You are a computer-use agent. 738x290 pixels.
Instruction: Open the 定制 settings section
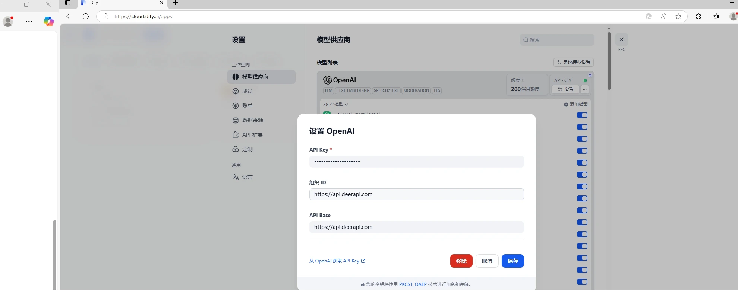[x=261, y=149]
